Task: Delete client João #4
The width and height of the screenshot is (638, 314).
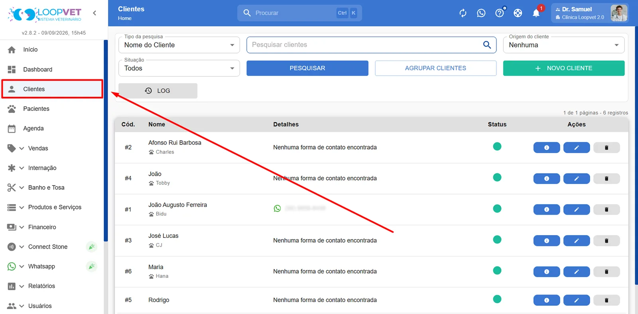Action: click(x=606, y=179)
